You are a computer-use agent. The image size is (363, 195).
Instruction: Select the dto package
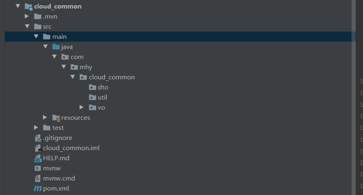98,87
